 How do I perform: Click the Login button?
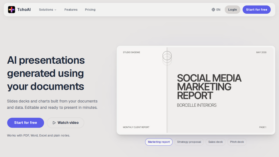[x=233, y=10]
